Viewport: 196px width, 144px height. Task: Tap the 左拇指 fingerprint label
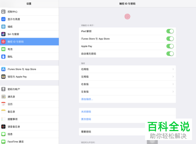click(x=85, y=77)
